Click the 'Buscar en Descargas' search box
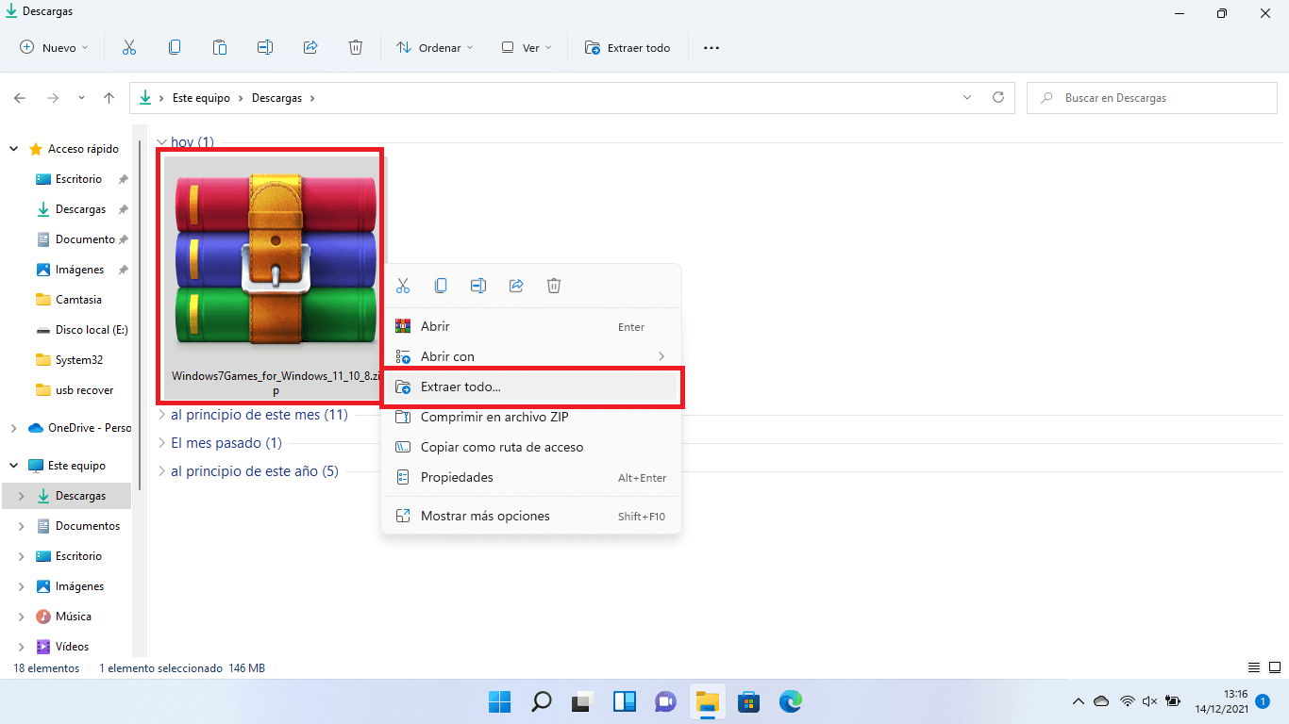Viewport: 1289px width, 724px height. coord(1152,97)
